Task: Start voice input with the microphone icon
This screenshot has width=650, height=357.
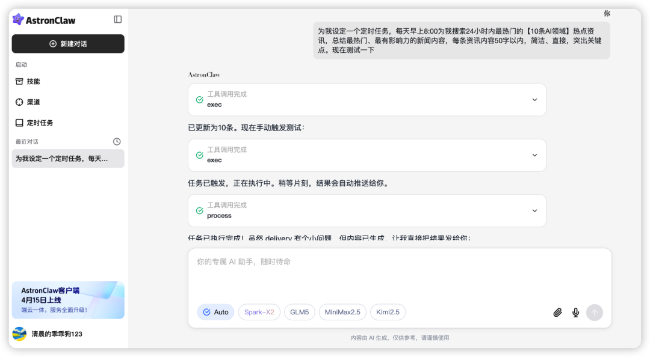Action: point(575,312)
